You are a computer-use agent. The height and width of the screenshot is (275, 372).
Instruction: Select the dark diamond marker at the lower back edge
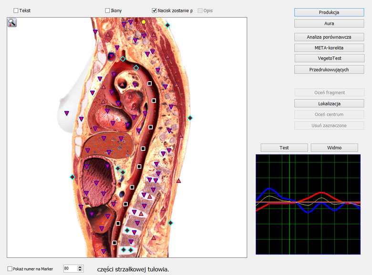click(170, 222)
